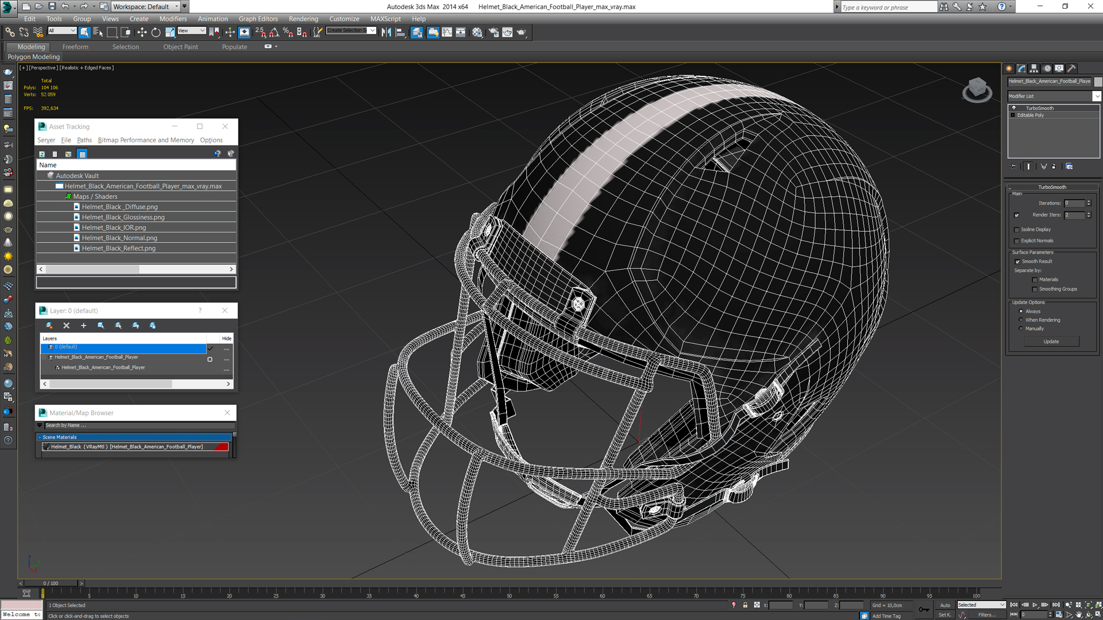
Task: Expand the Workspace Default dropdown
Action: click(176, 7)
